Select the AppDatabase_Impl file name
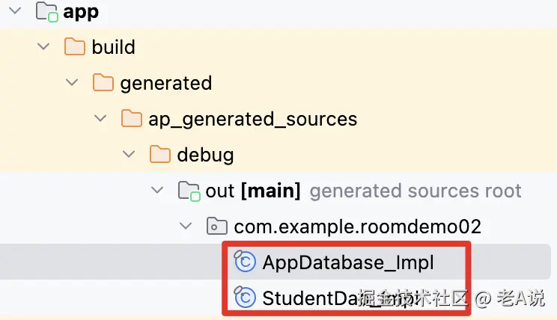557x320 pixels. click(x=347, y=262)
